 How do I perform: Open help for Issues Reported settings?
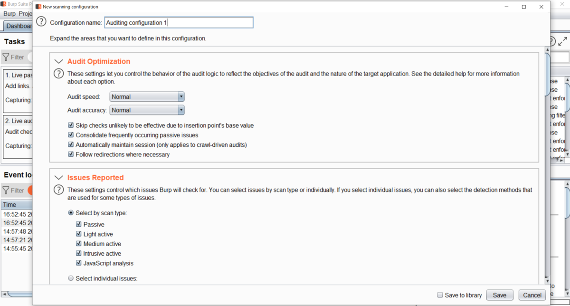58,190
